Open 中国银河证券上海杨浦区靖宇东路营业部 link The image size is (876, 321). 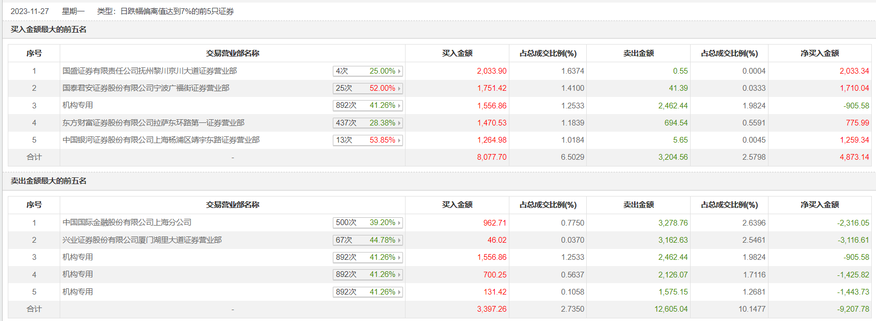161,140
